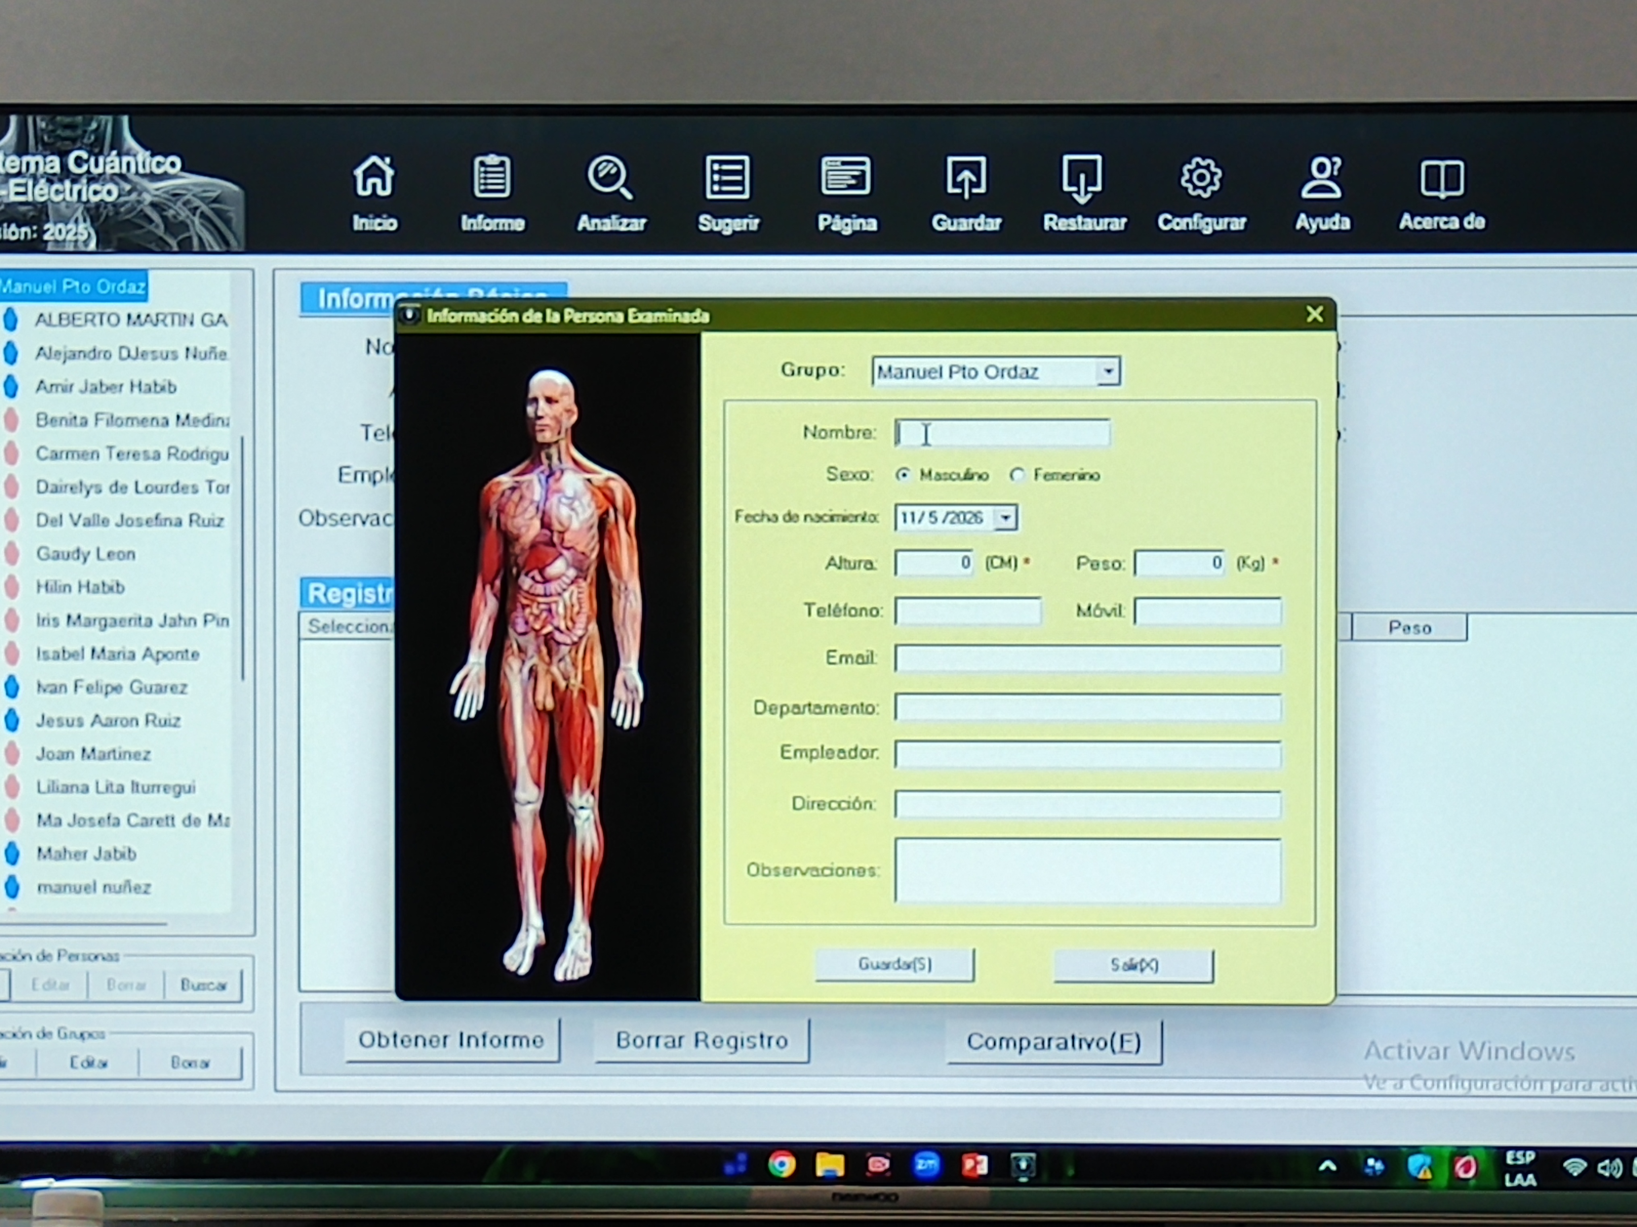Click the Peso (Kg) field

[x=1180, y=564]
